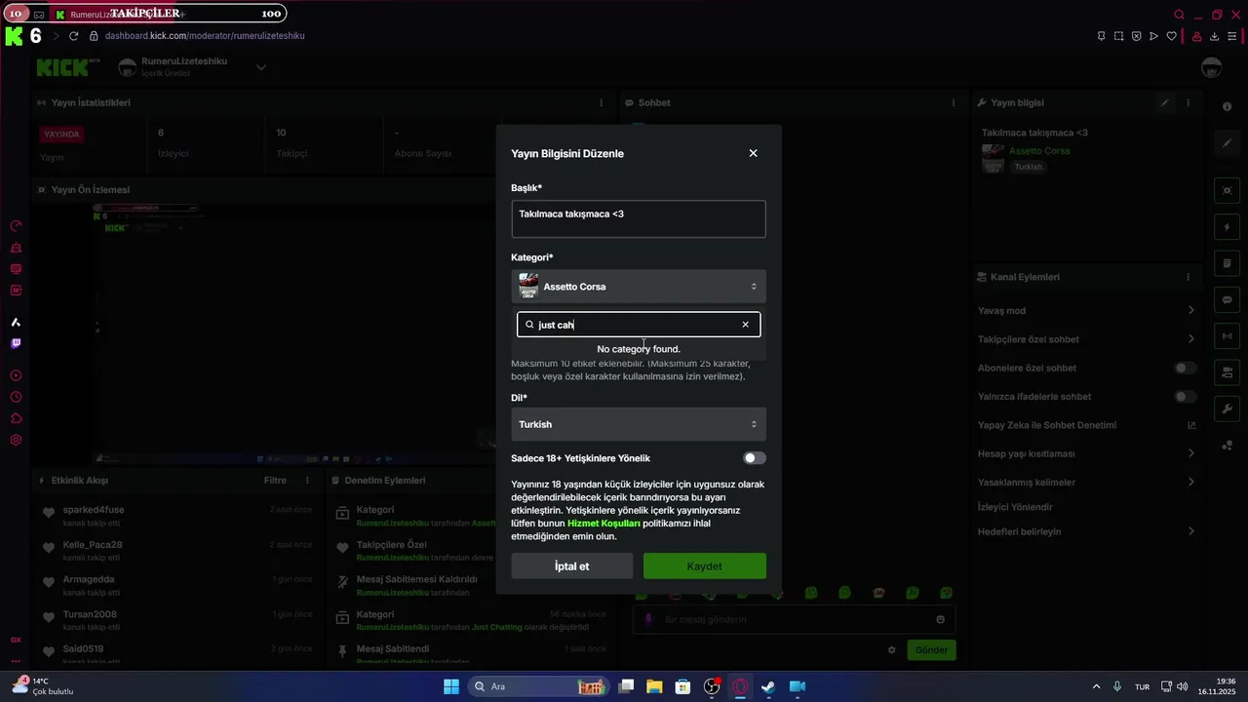Click the chat bubble icon in right sidebar
The height and width of the screenshot is (702, 1248).
(x=1227, y=299)
